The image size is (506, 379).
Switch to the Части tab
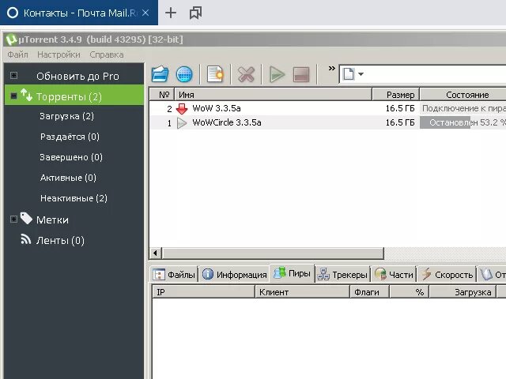[x=394, y=274]
